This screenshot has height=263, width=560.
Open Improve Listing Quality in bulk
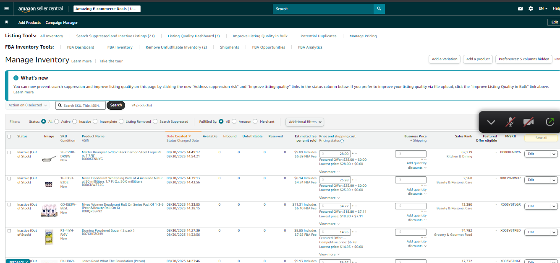pyautogui.click(x=260, y=36)
